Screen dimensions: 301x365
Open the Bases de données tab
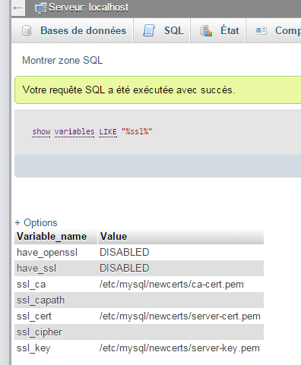point(72,30)
